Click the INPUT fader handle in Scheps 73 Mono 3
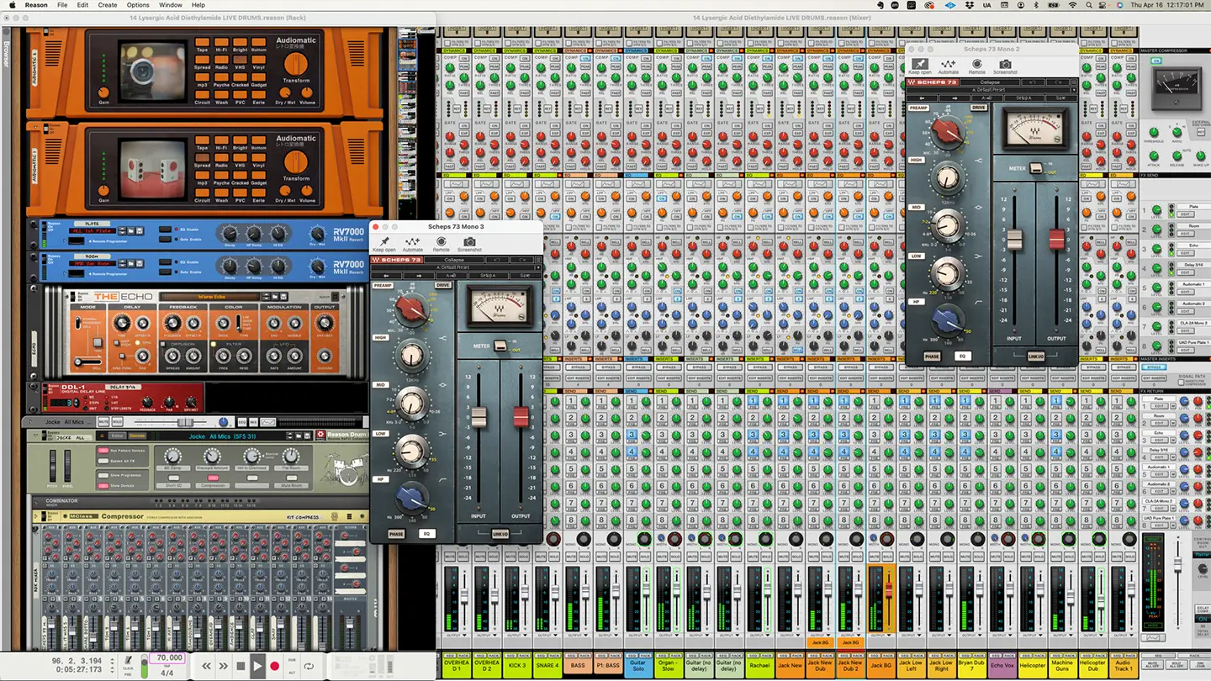This screenshot has height=681, width=1211. (x=479, y=416)
